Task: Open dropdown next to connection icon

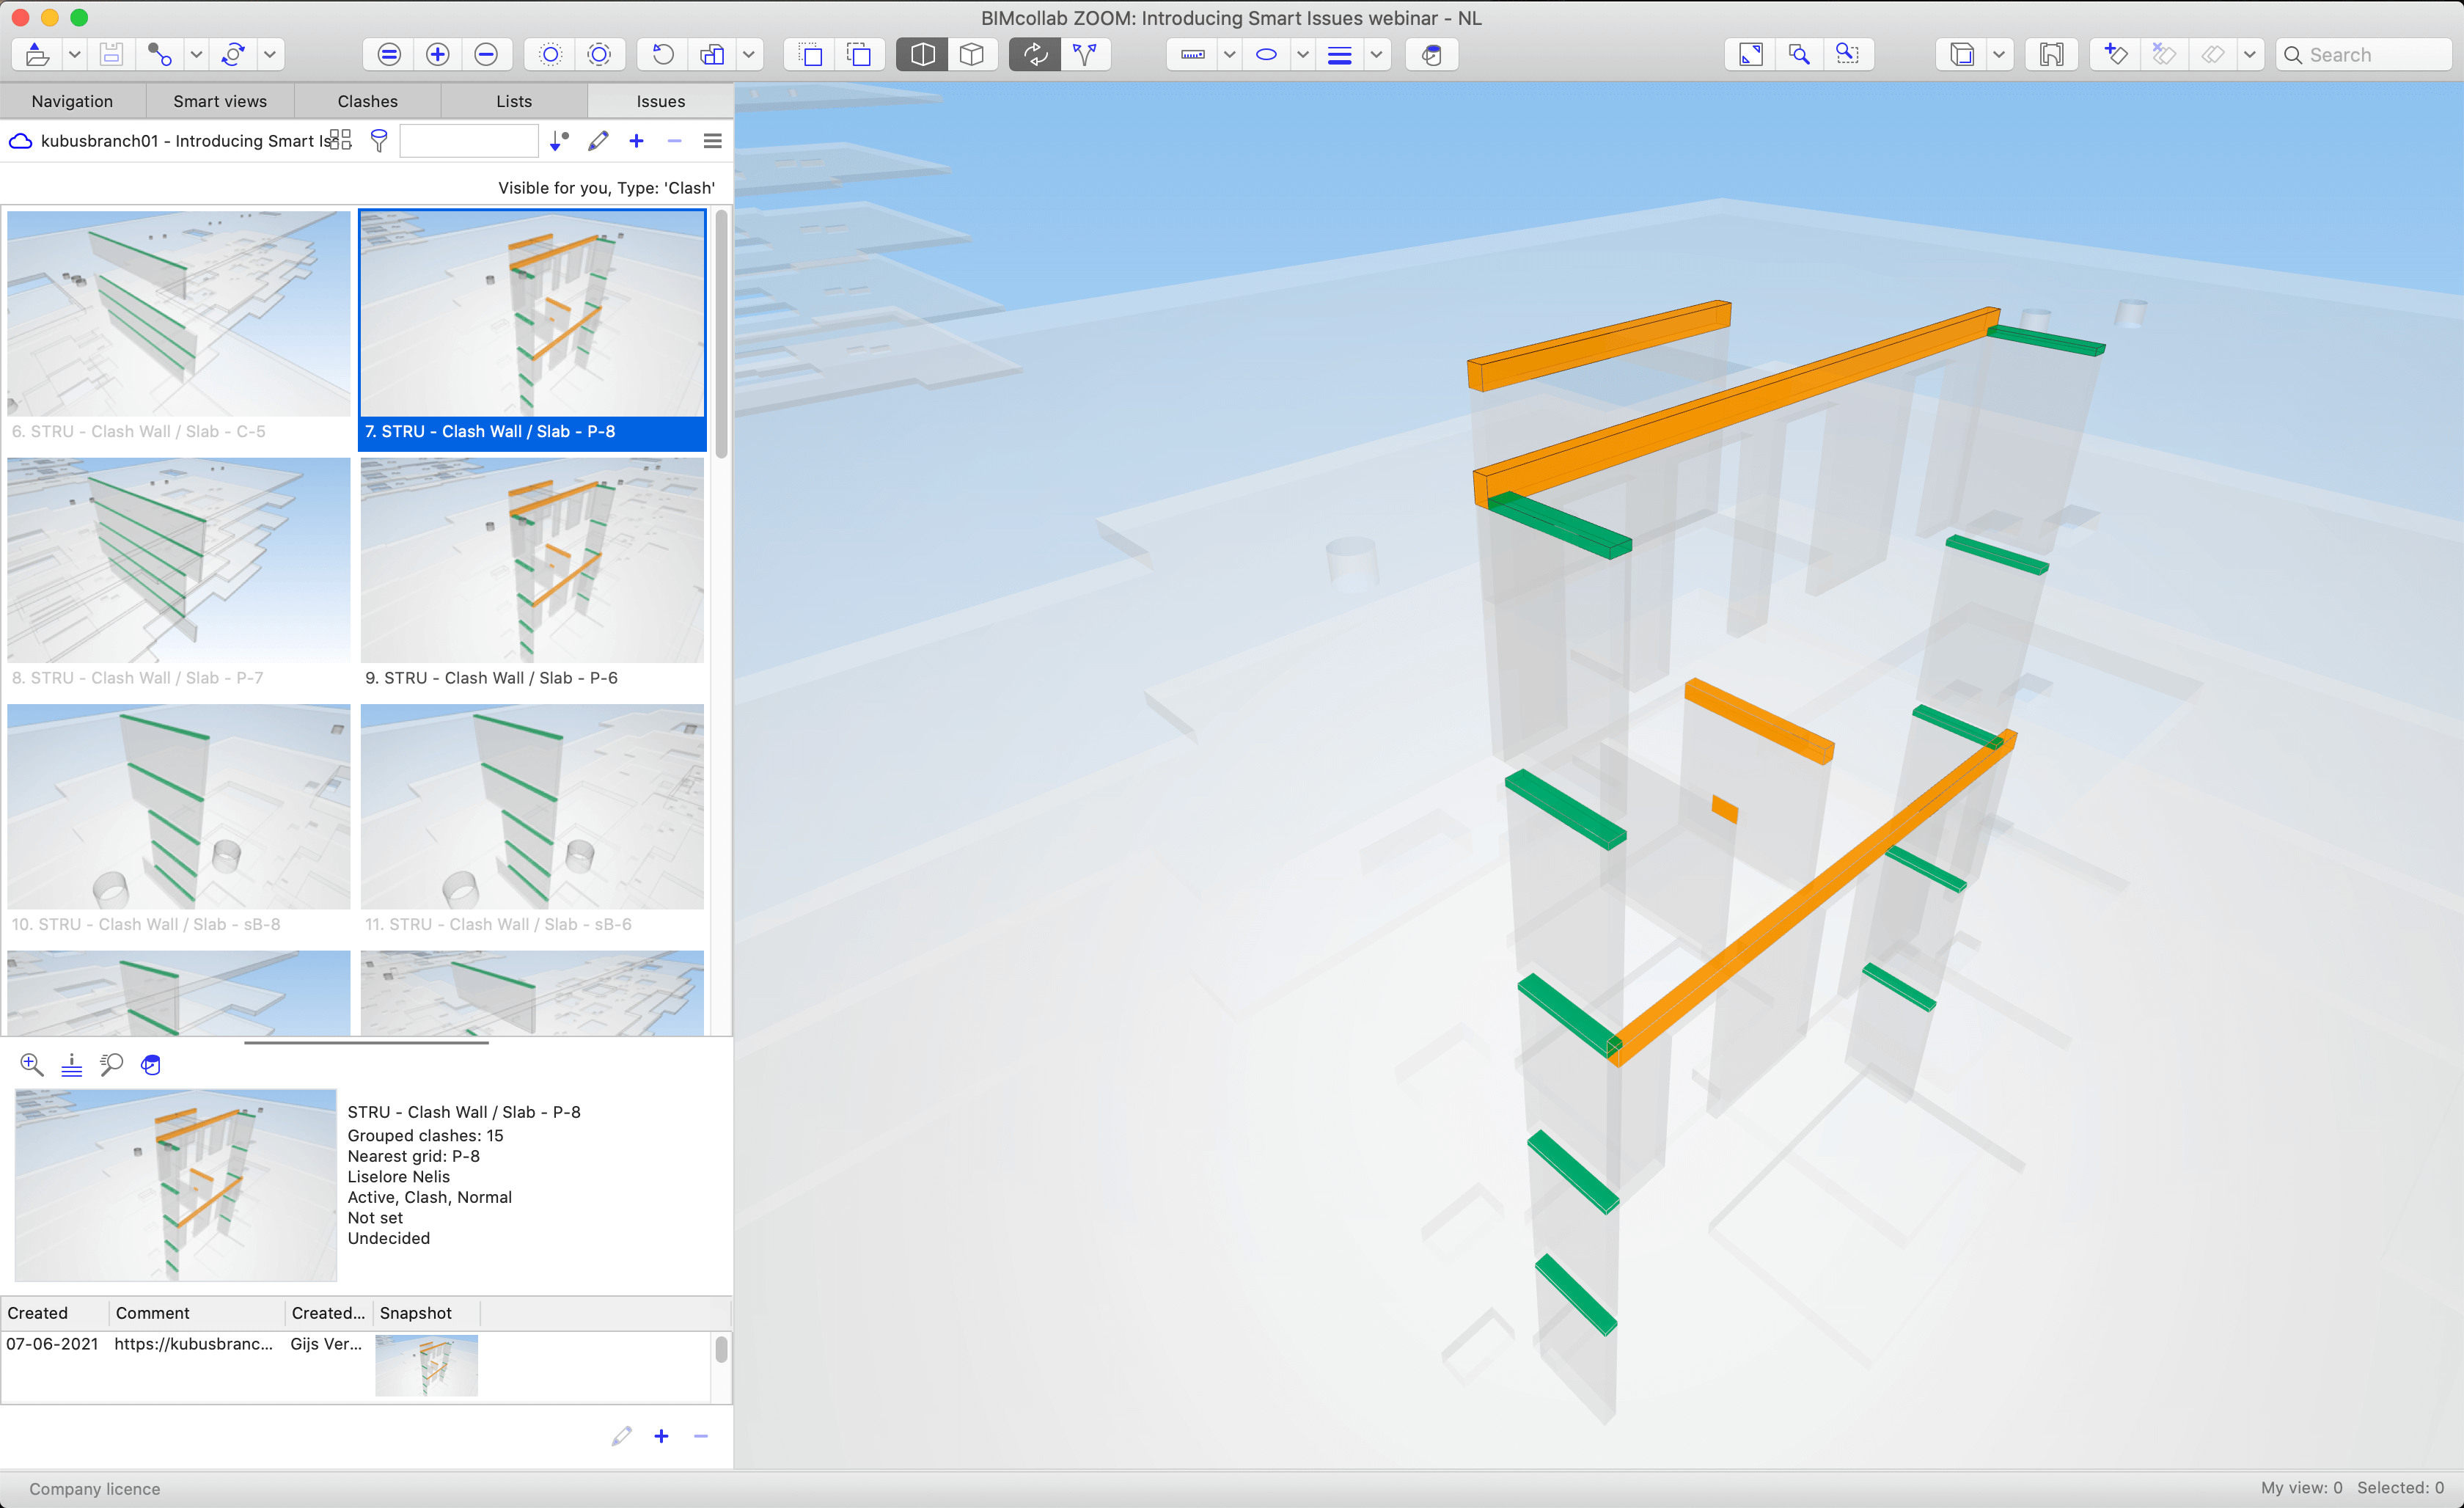Action: [x=197, y=54]
